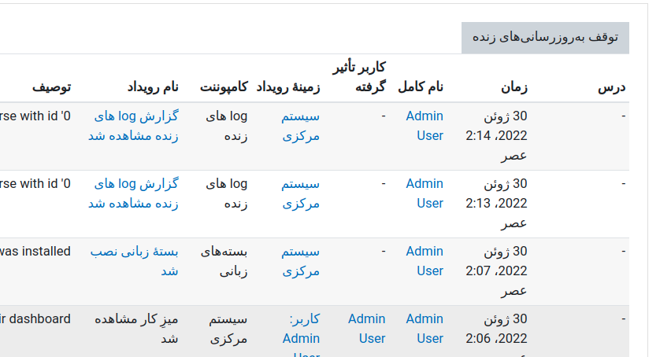Image resolution: width=660 pixels, height=357 pixels.
Task: Open سیستم مرکزی link in second row
Action: pos(301,193)
